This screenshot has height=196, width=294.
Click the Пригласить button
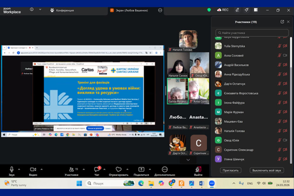230,170
